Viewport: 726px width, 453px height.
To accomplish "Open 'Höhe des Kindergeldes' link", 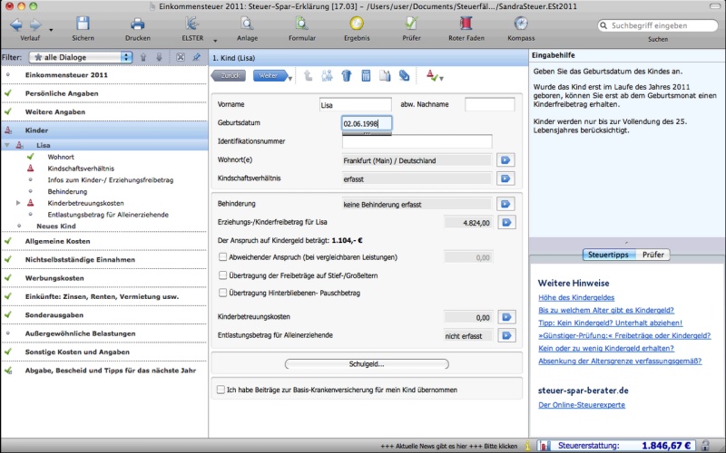I will click(x=576, y=298).
